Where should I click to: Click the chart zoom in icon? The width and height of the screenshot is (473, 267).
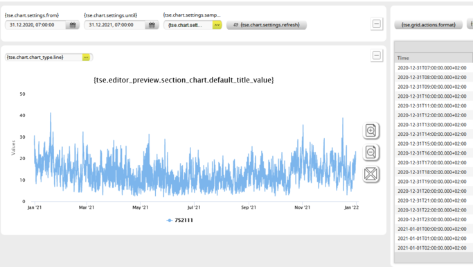click(x=371, y=131)
